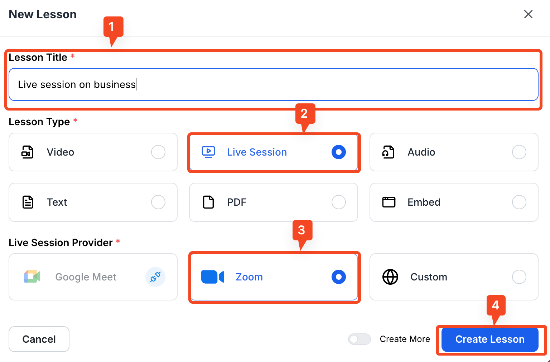This screenshot has width=550, height=362.
Task: Click the Audio headphones icon
Action: [389, 152]
